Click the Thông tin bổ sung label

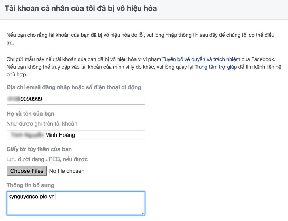[x=30, y=185]
